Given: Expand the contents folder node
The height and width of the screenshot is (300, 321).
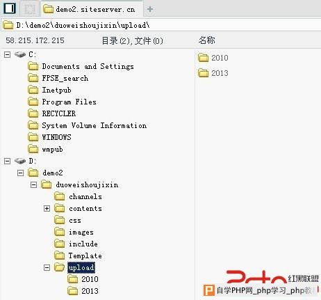Looking at the screenshot, I should click(x=47, y=208).
